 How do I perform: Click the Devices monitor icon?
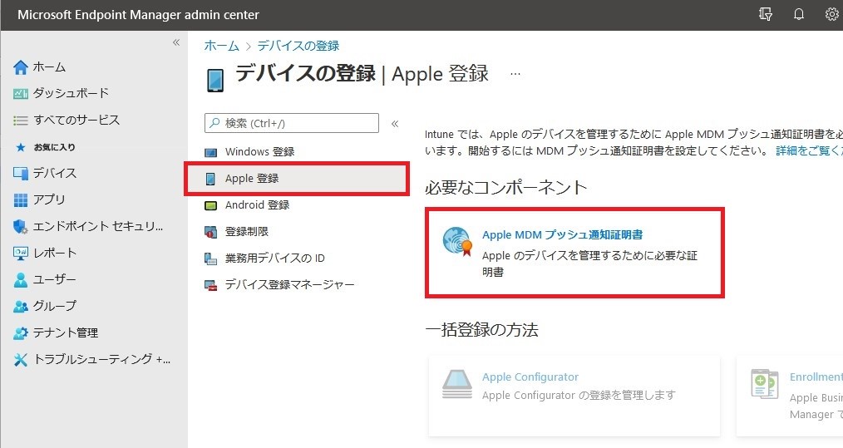[x=21, y=173]
